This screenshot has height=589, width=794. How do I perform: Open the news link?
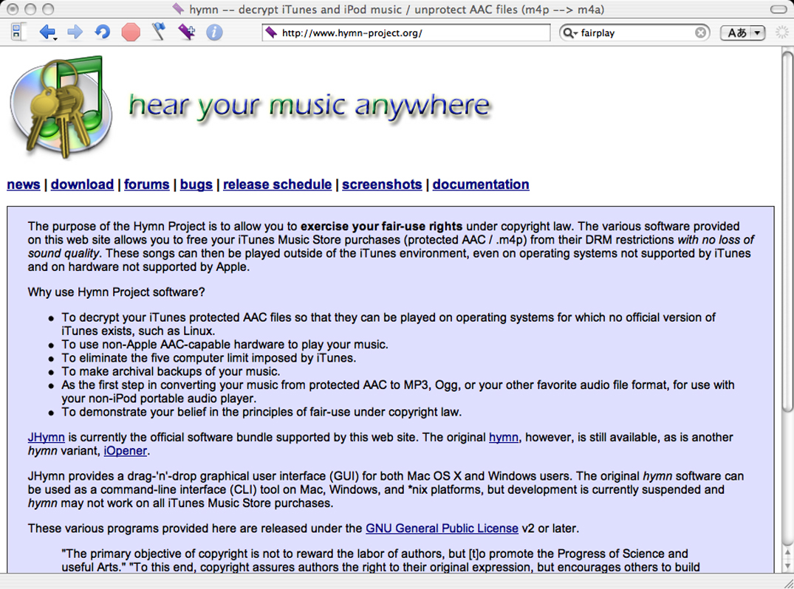[24, 185]
